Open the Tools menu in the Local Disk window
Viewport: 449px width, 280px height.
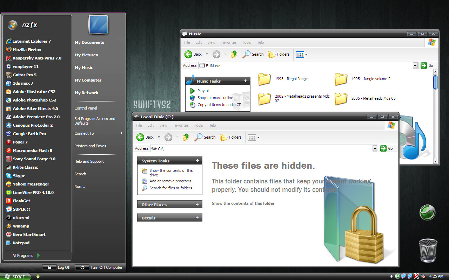(x=199, y=125)
